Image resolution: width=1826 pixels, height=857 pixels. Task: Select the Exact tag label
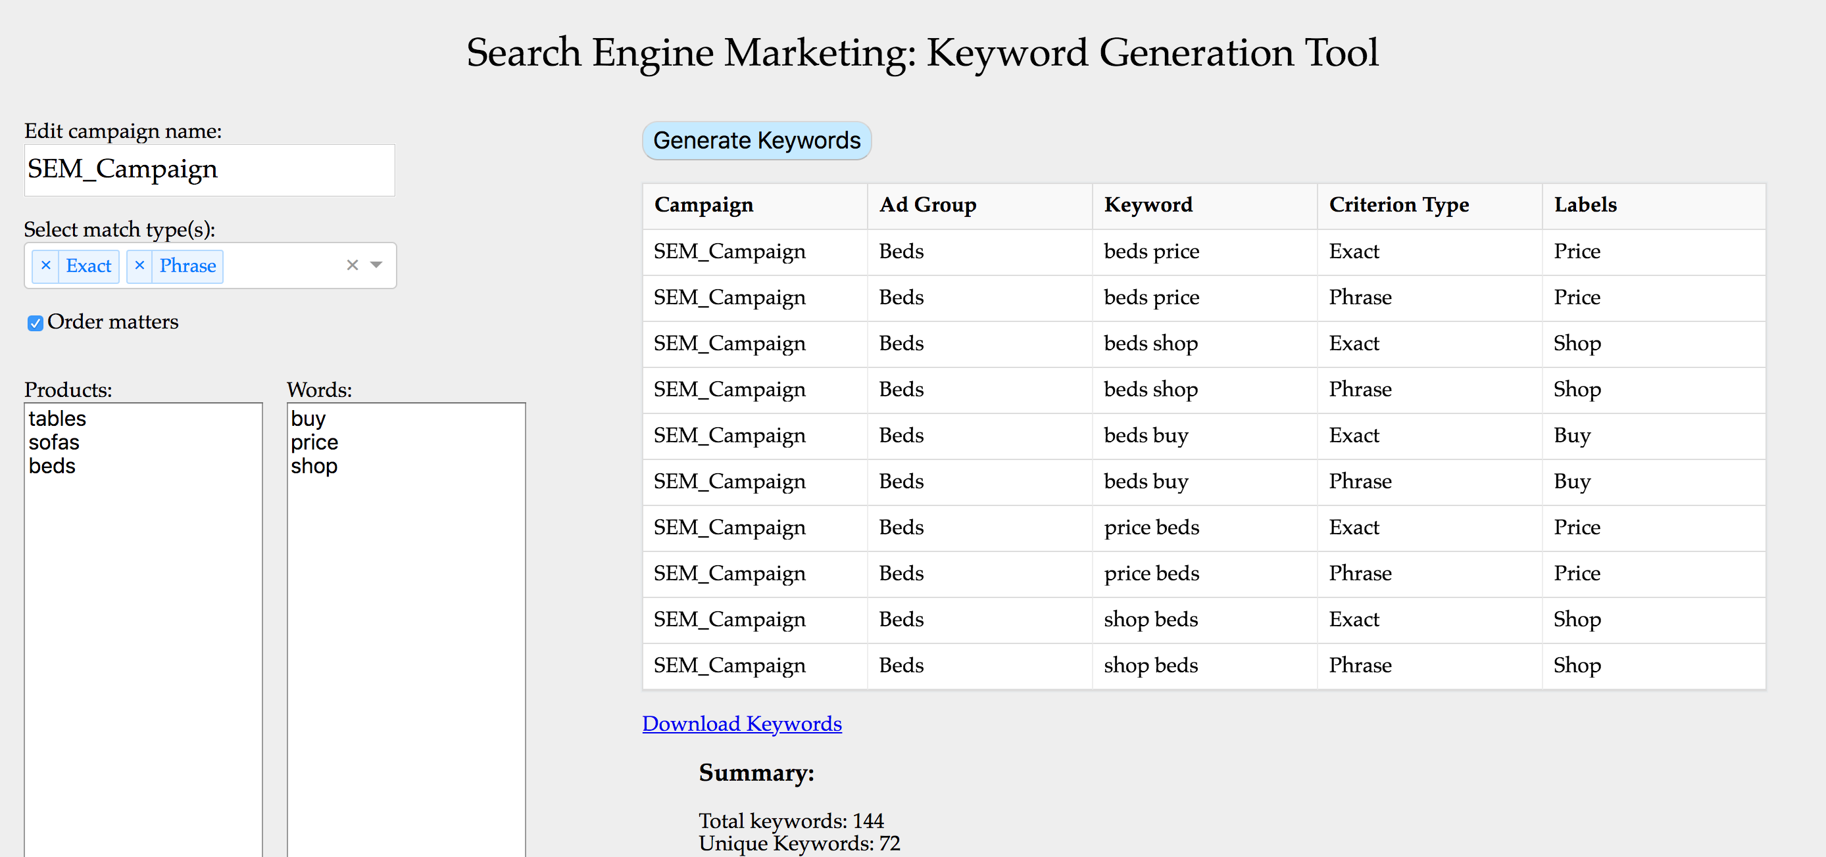coord(89,266)
